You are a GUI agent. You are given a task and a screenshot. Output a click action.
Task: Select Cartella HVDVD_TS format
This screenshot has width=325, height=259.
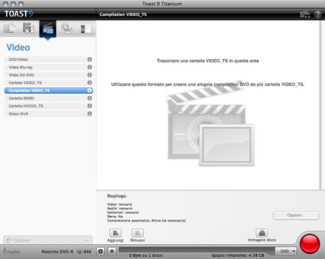(x=48, y=106)
